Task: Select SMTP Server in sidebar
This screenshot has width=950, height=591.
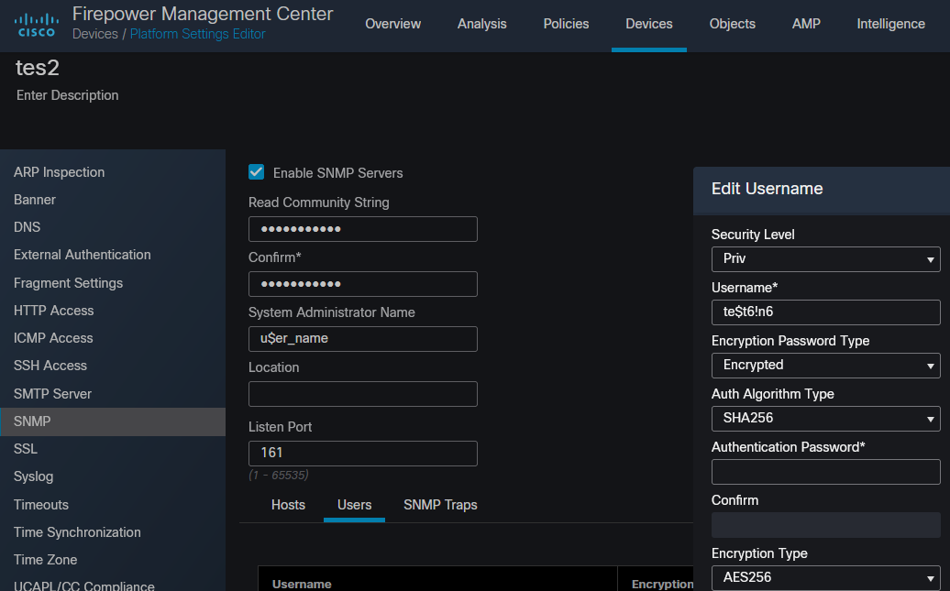Action: pyautogui.click(x=52, y=394)
